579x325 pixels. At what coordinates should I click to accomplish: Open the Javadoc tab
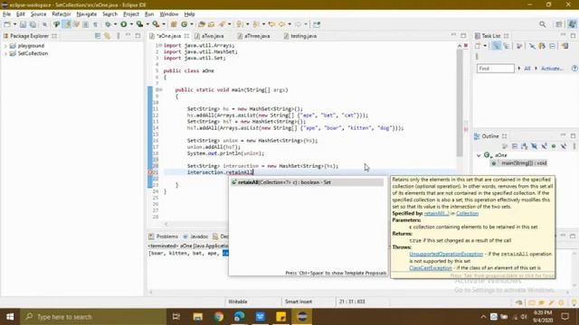(x=196, y=237)
